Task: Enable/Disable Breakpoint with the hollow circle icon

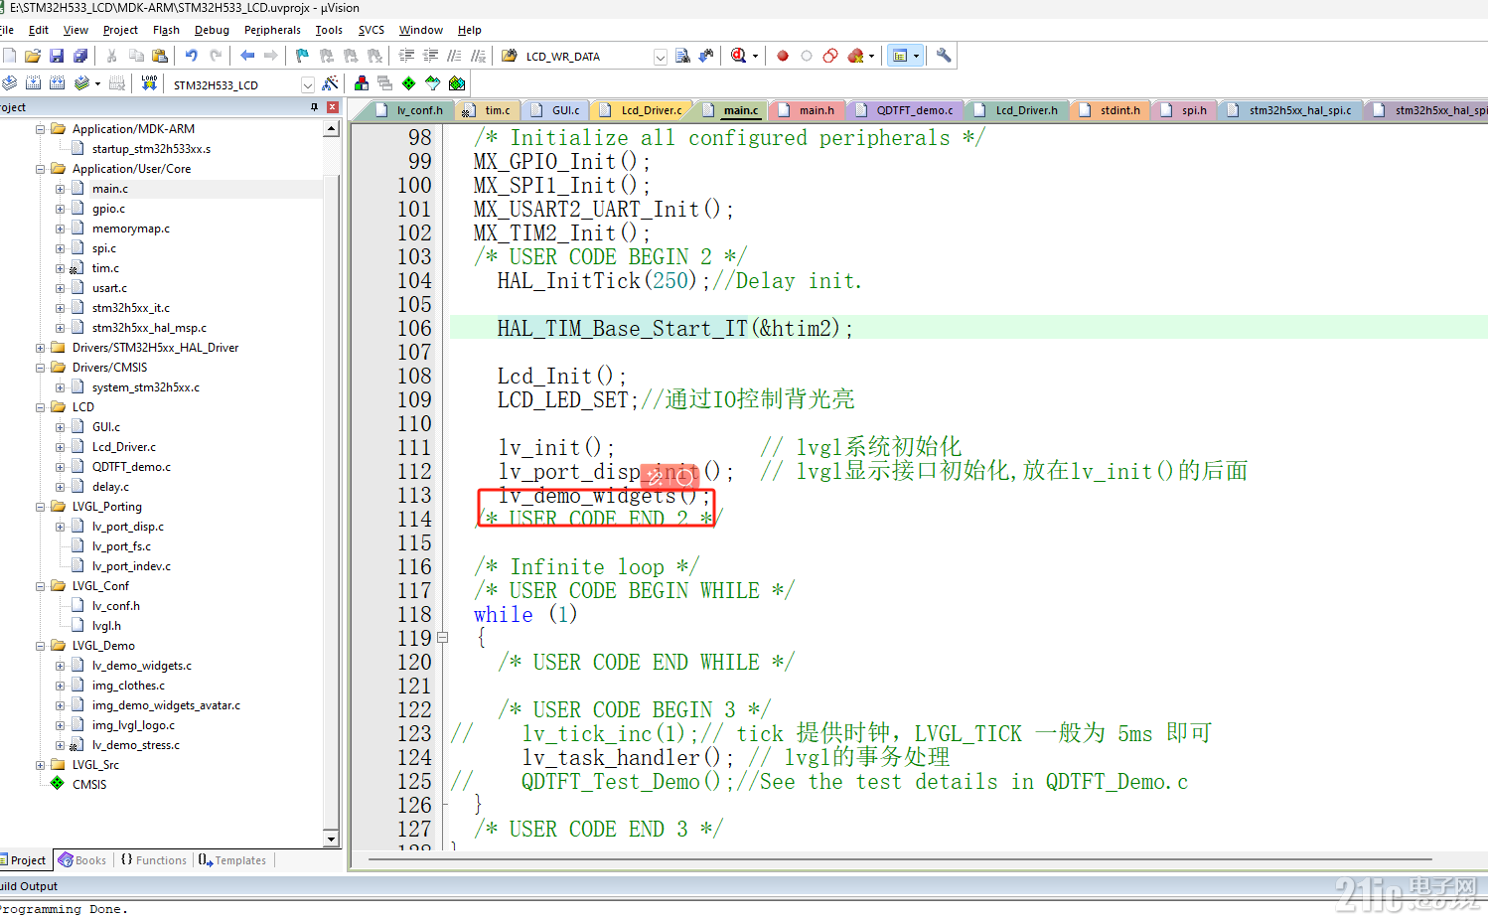Action: [x=807, y=57]
